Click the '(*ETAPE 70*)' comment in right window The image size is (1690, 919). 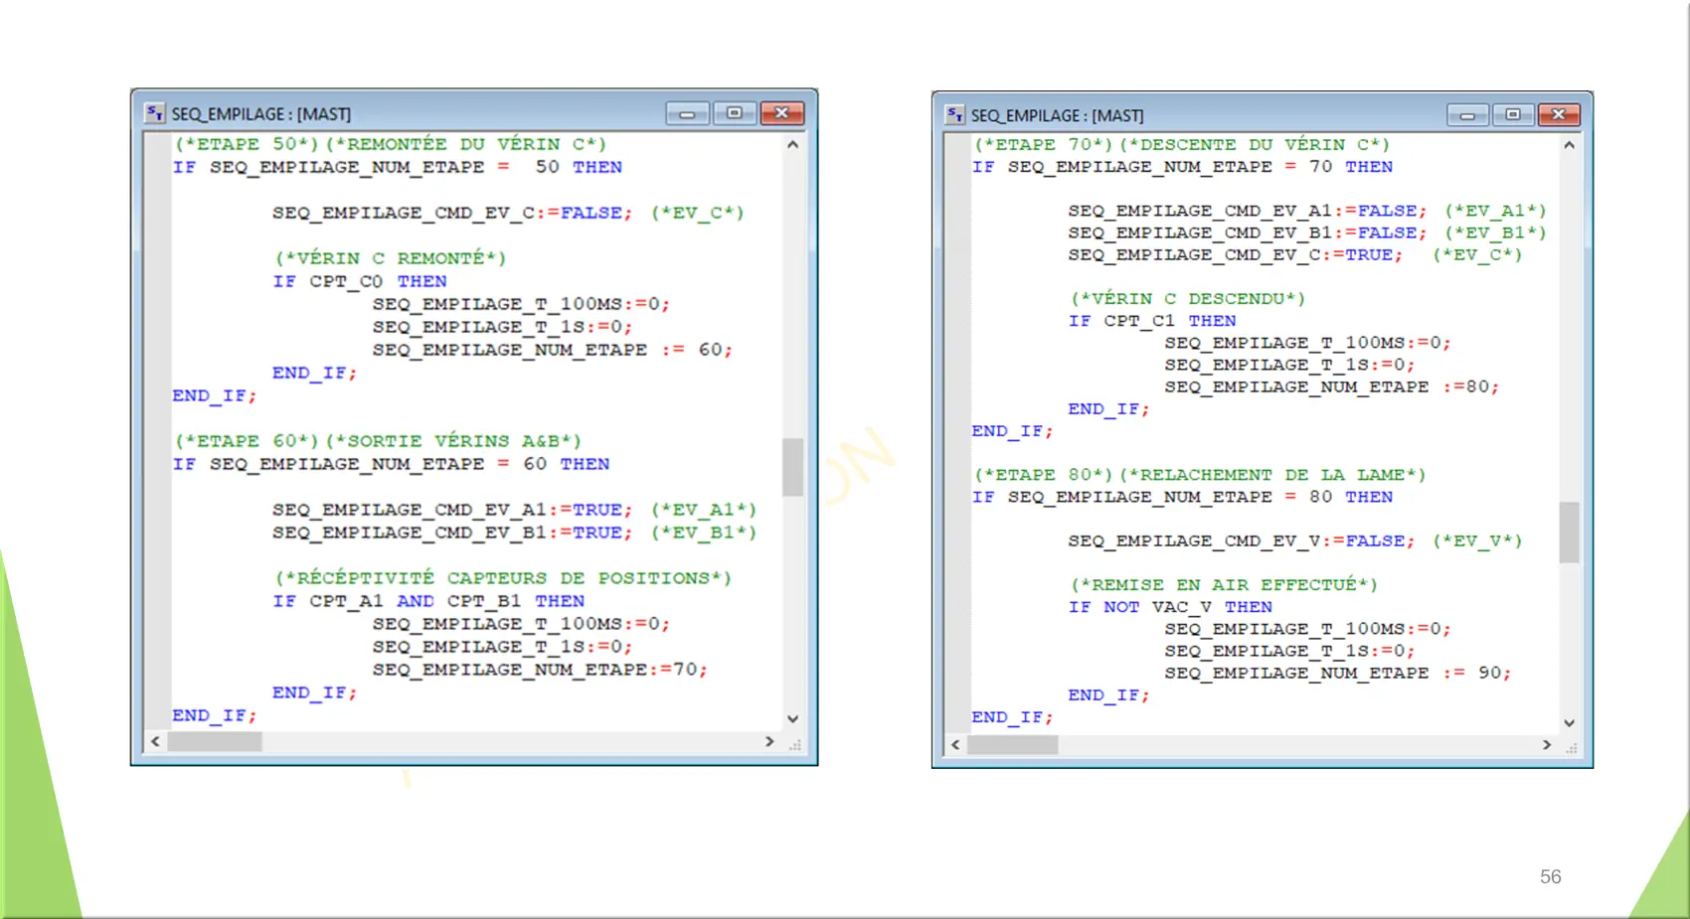(1043, 145)
